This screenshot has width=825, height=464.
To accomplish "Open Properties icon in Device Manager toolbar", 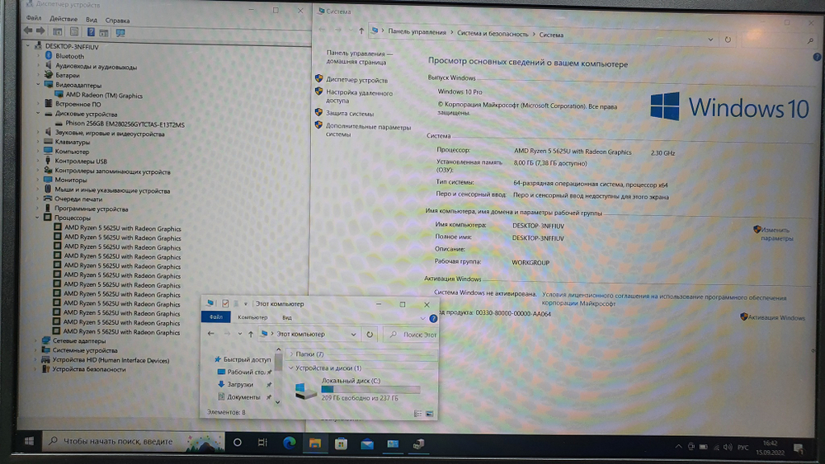I will click(75, 32).
